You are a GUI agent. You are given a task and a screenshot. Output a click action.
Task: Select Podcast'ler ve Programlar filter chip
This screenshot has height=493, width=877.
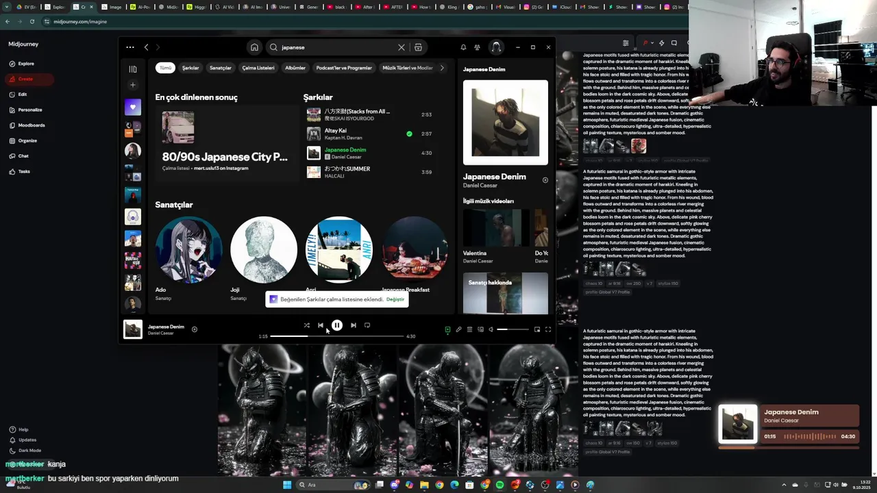pyautogui.click(x=344, y=68)
